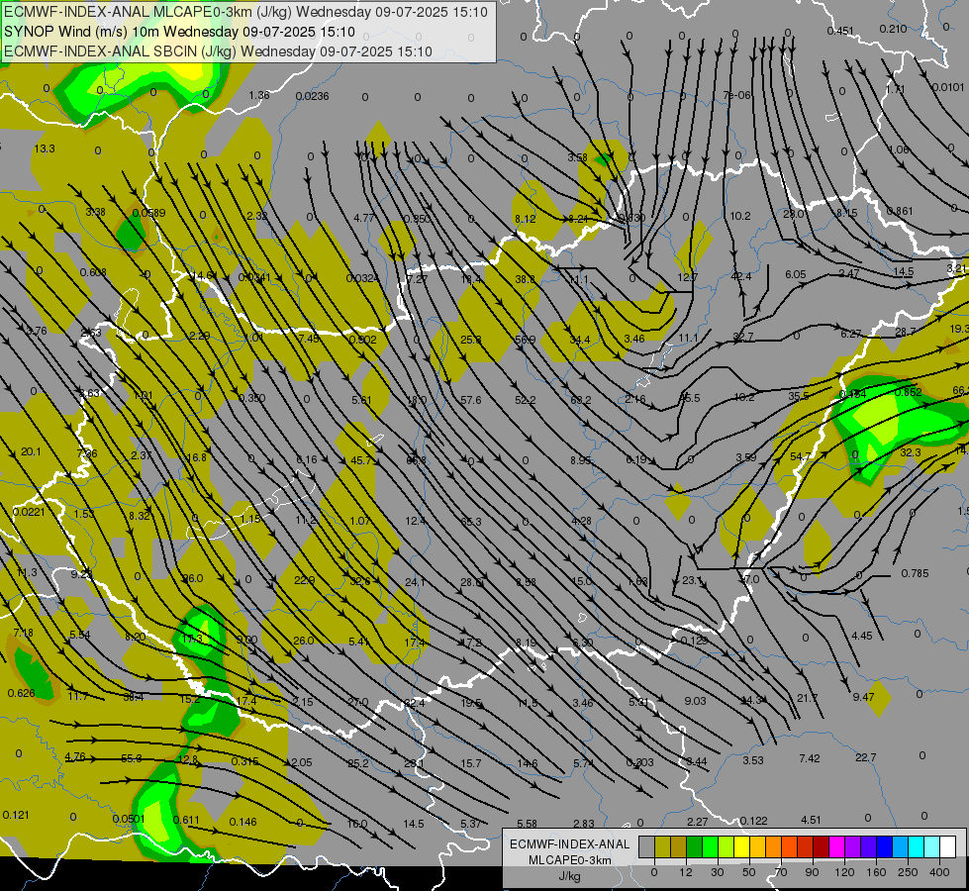Click the grid value 4.51
Image resolution: width=969 pixels, height=891 pixels.
click(x=811, y=821)
